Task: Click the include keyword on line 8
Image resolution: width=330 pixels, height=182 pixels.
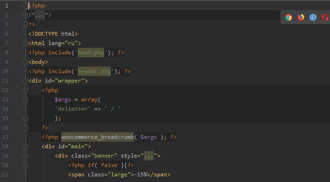Action: click(59, 53)
